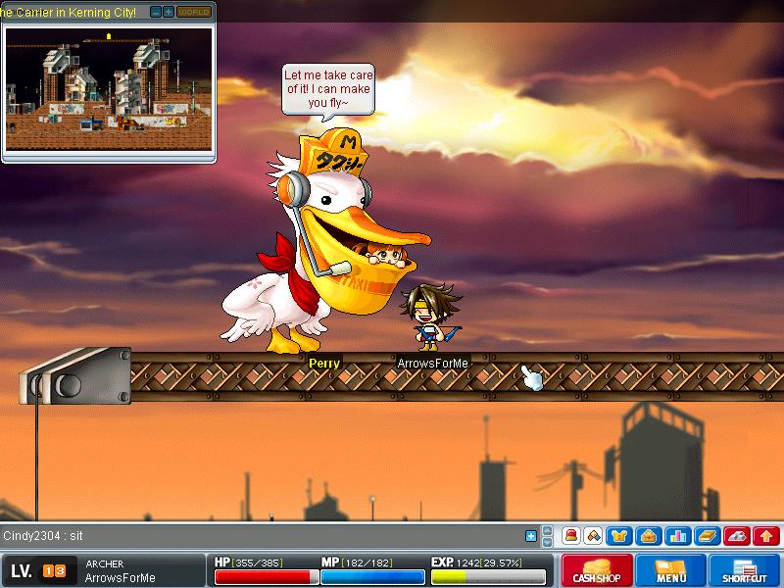The height and width of the screenshot is (588, 784).
Task: Click the ArrowsForMe player character
Action: point(431,317)
